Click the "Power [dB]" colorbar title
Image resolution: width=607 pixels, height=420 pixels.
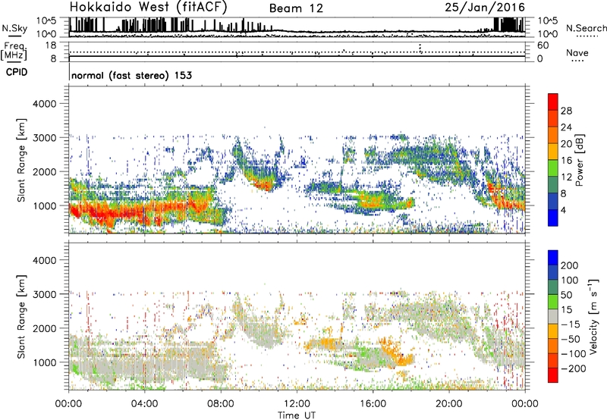coord(579,160)
